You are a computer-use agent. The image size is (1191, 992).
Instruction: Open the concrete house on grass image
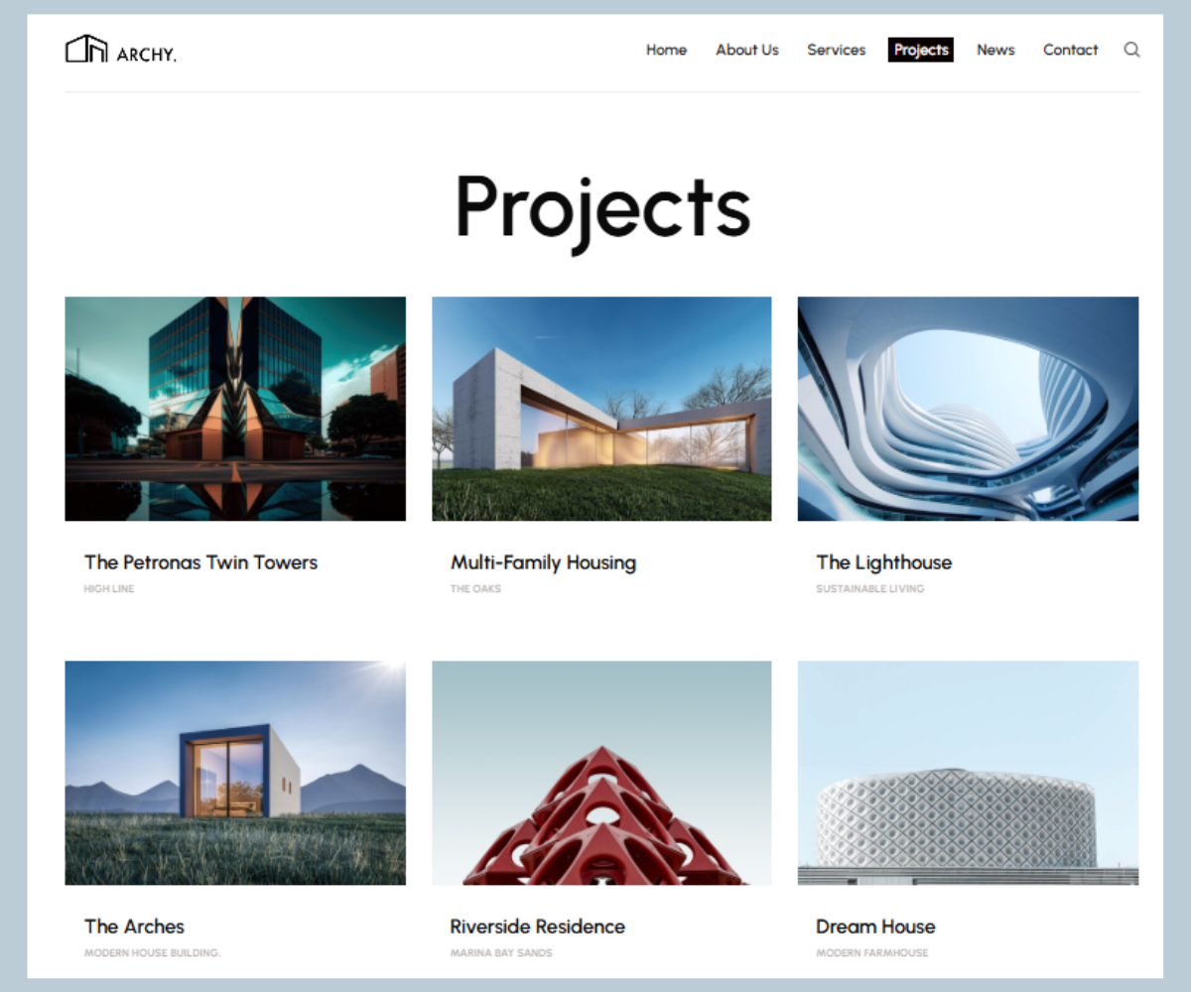click(601, 409)
